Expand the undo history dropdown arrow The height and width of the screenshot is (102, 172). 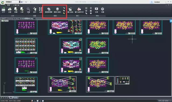(24, 2)
